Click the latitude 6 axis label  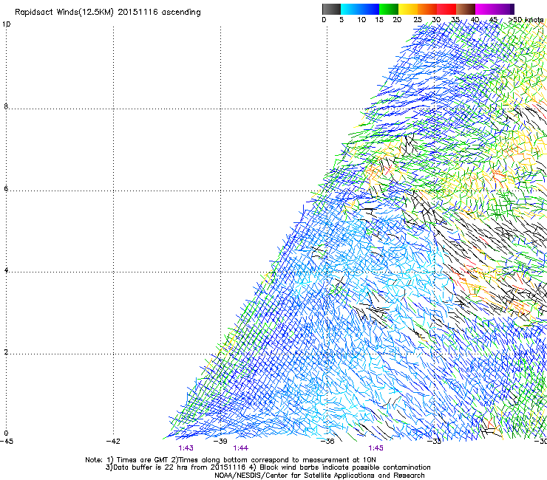pos(6,188)
